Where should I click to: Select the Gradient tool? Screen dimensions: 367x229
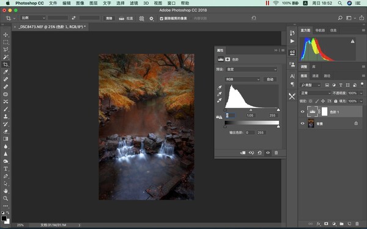coord(6,139)
